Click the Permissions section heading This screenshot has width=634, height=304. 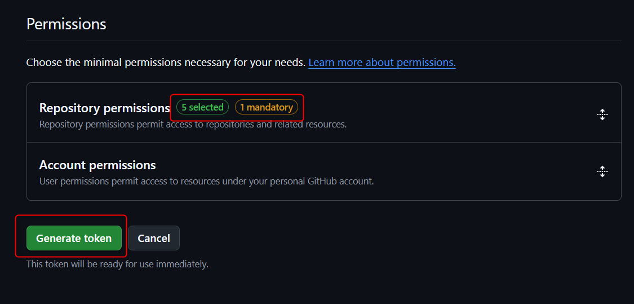[66, 24]
